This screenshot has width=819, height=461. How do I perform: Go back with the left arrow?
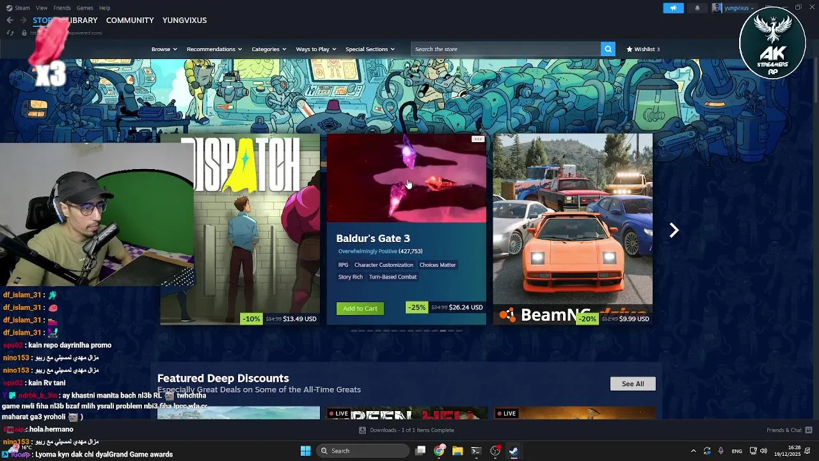(x=10, y=20)
